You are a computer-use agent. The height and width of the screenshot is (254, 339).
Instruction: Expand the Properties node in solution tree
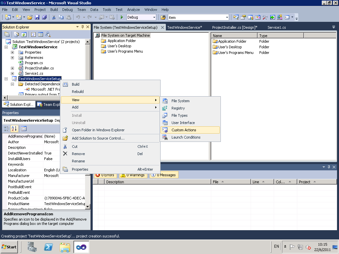pos(13,52)
